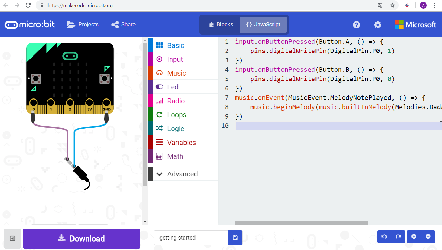Zoom in the code editor
442x250 pixels.
[414, 236]
